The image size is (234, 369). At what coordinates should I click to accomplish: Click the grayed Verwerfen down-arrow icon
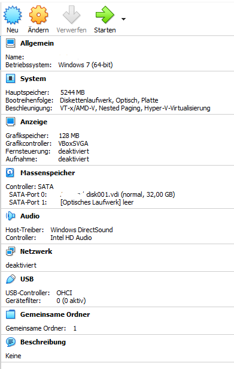tap(72, 15)
